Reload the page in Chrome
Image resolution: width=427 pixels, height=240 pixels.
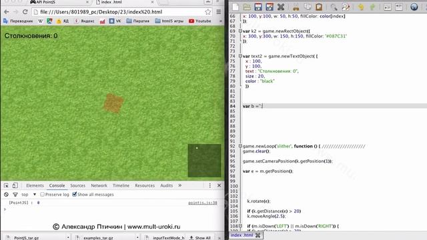pos(25,12)
